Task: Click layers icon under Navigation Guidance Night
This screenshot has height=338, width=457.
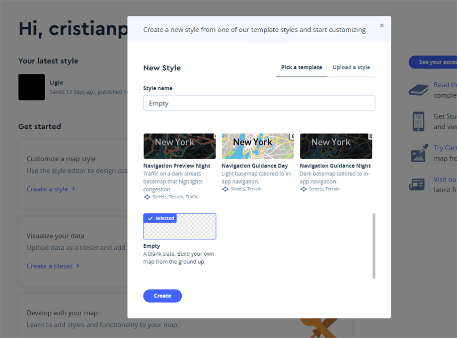Action: (304, 189)
